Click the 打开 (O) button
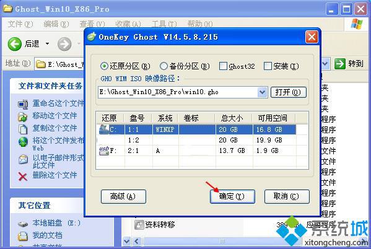371x249 pixels. point(288,92)
